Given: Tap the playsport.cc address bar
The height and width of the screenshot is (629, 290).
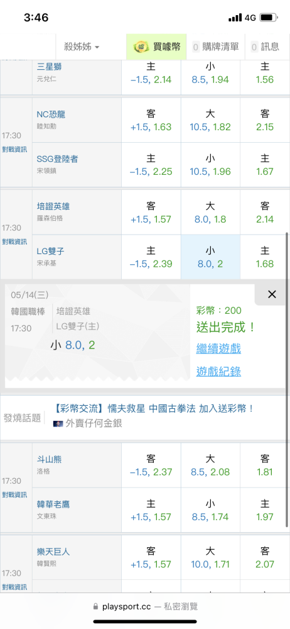Looking at the screenshot, I should (x=145, y=606).
